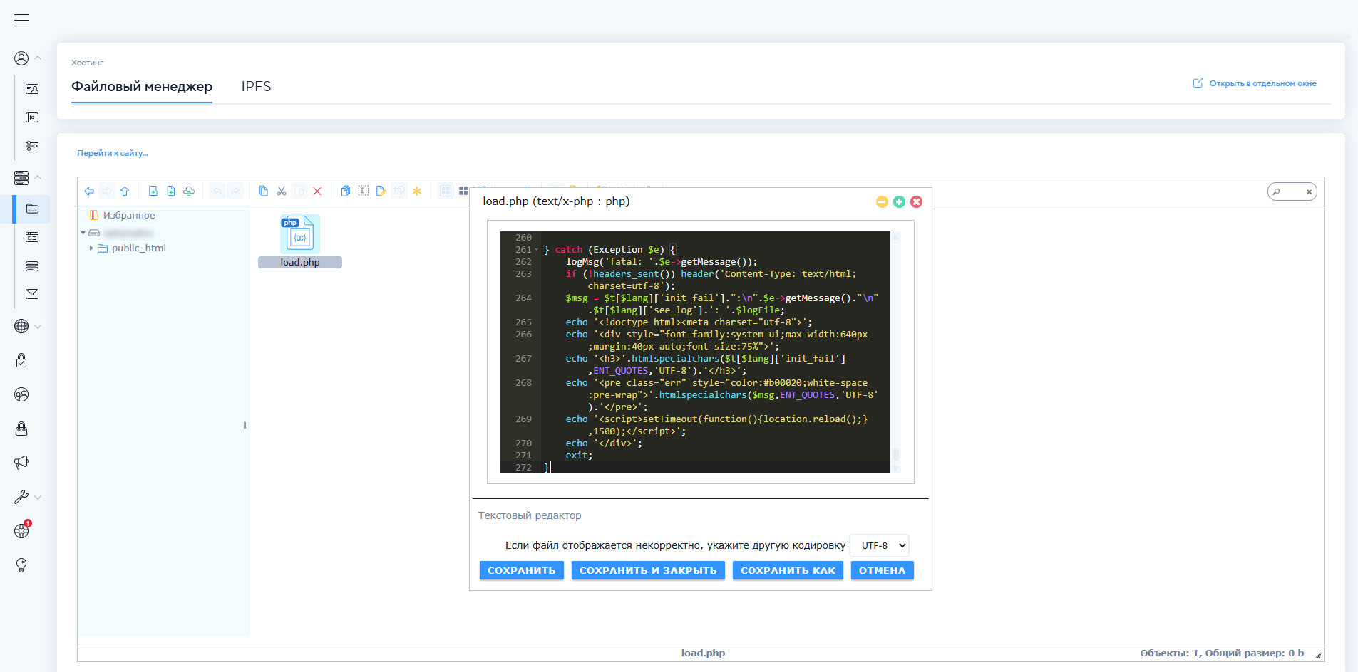Expand the public_html folder tree

click(x=91, y=248)
